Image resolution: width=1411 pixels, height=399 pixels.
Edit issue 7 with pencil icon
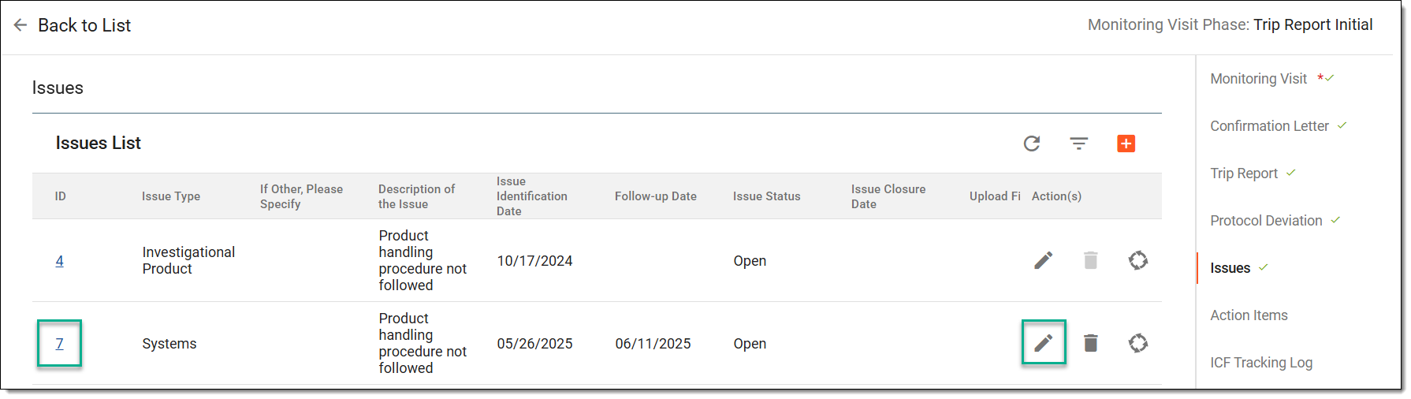coord(1044,343)
